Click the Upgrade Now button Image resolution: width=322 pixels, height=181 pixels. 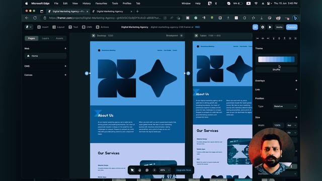click(183, 170)
